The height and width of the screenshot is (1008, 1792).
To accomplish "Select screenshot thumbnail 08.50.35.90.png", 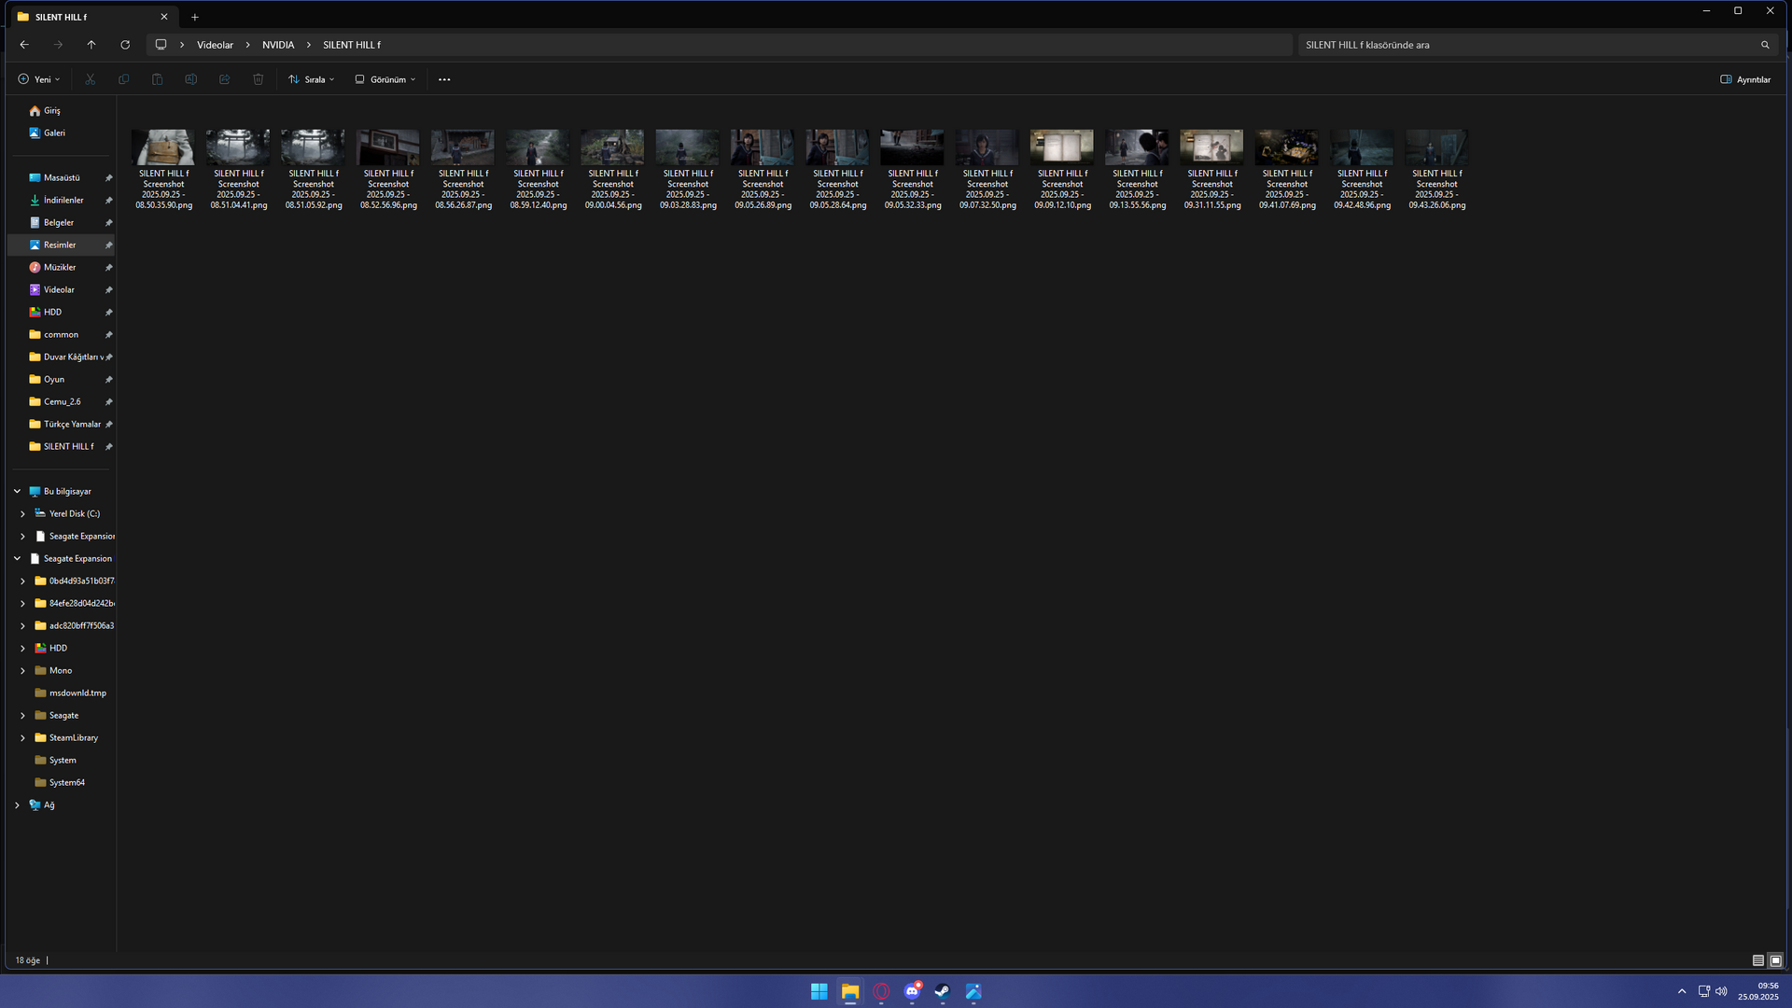I will tap(164, 147).
